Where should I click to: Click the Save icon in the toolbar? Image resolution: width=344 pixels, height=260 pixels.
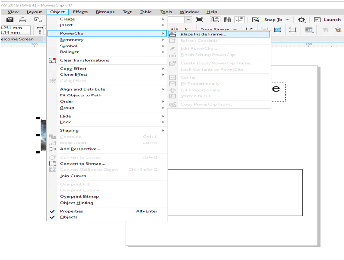click(10, 20)
